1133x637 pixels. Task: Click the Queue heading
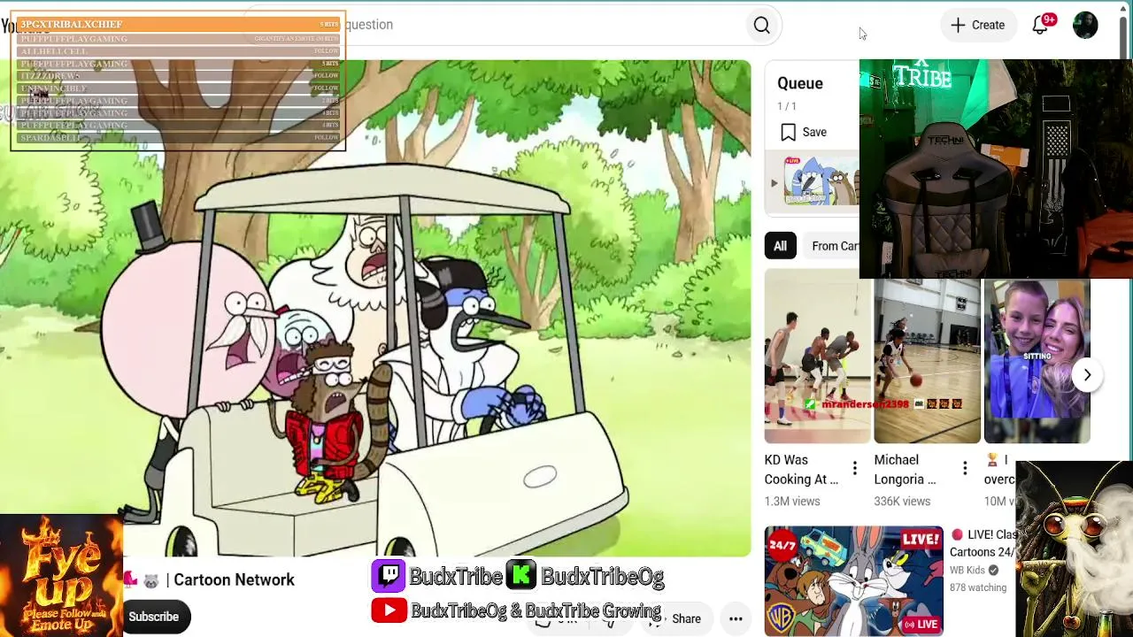pyautogui.click(x=800, y=83)
